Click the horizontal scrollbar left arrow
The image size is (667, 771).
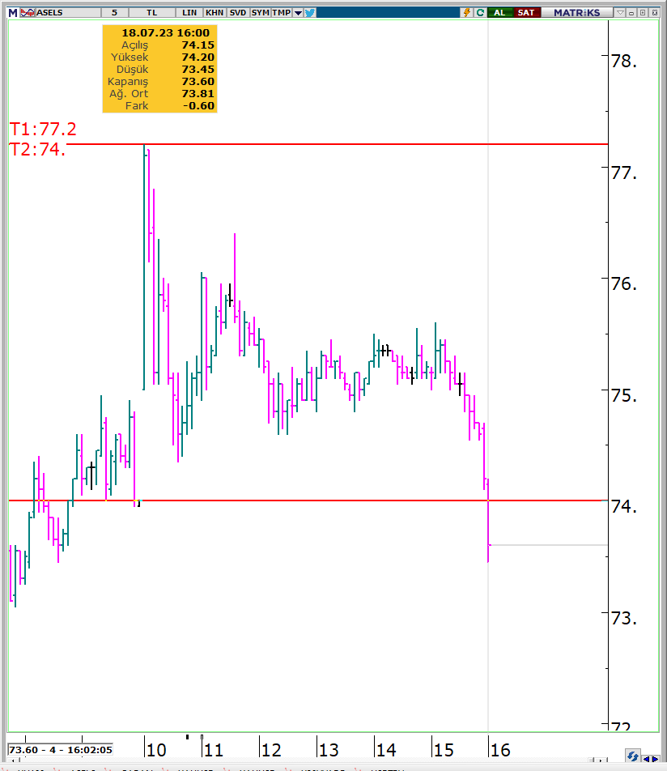(x=13, y=760)
